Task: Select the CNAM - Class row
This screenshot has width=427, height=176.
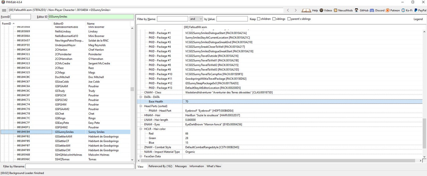Action: [x=280, y=92]
